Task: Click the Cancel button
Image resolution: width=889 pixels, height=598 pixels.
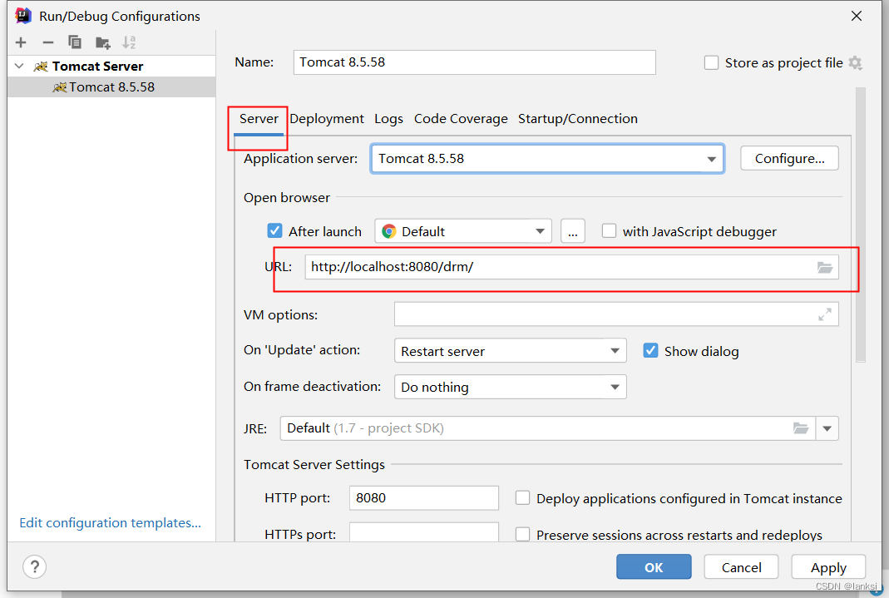Action: coord(741,567)
